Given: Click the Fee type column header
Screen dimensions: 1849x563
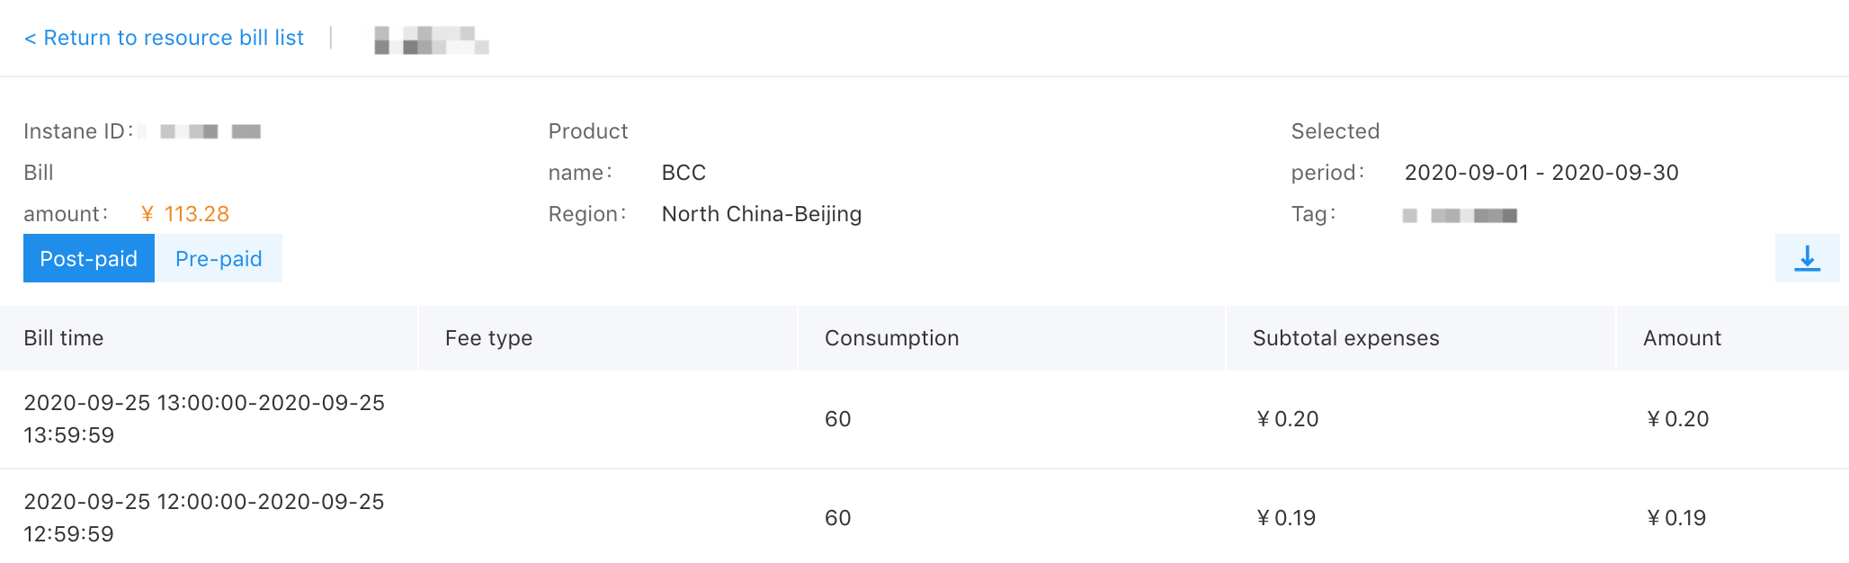Looking at the screenshot, I should tap(488, 338).
